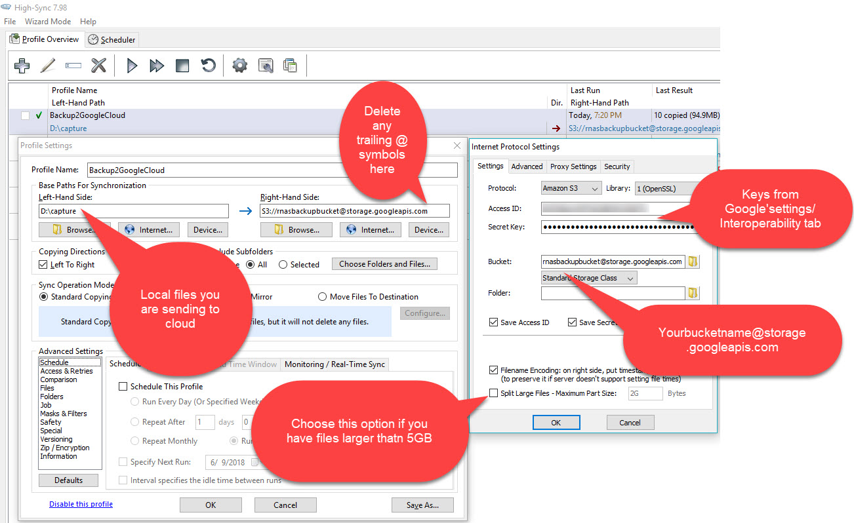Open the Advanced tab in Internet Protocol Settings
Screen dimensions: 854x523
tap(527, 166)
